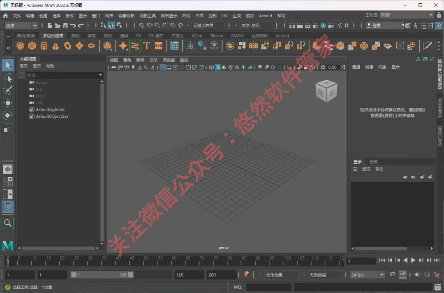The height and width of the screenshot is (293, 444).
Task: Toggle the lock icon next to workspace
Action: pos(439,15)
